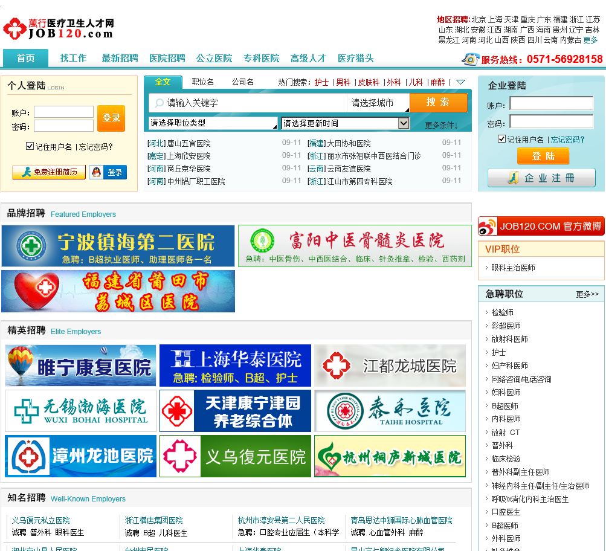Open 青岛思达中狮国际心肺血管医院 link
The image size is (606, 551).
point(401,520)
